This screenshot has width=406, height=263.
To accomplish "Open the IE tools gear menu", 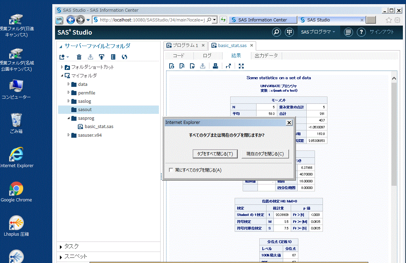I will [397, 20].
